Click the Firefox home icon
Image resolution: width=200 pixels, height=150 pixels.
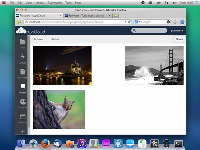(182, 22)
